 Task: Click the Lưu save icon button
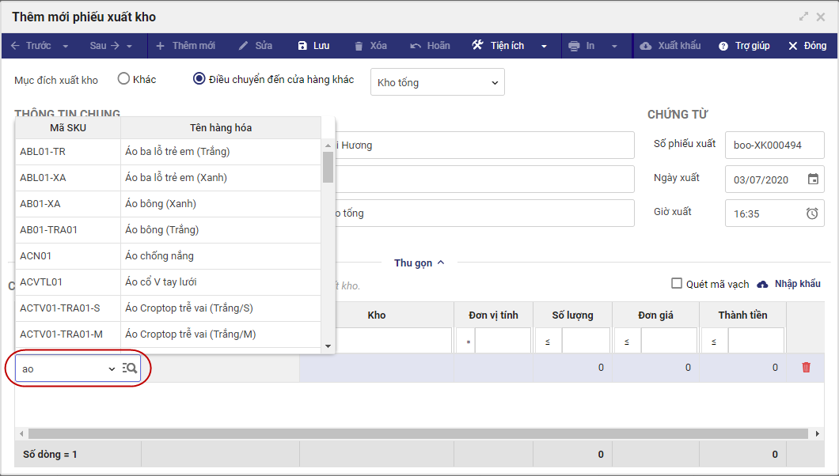click(x=302, y=46)
